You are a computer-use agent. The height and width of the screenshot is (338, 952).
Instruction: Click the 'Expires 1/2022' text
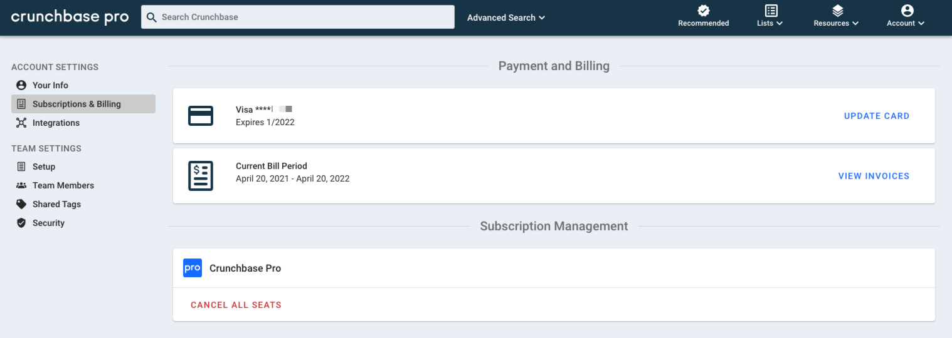click(x=265, y=122)
